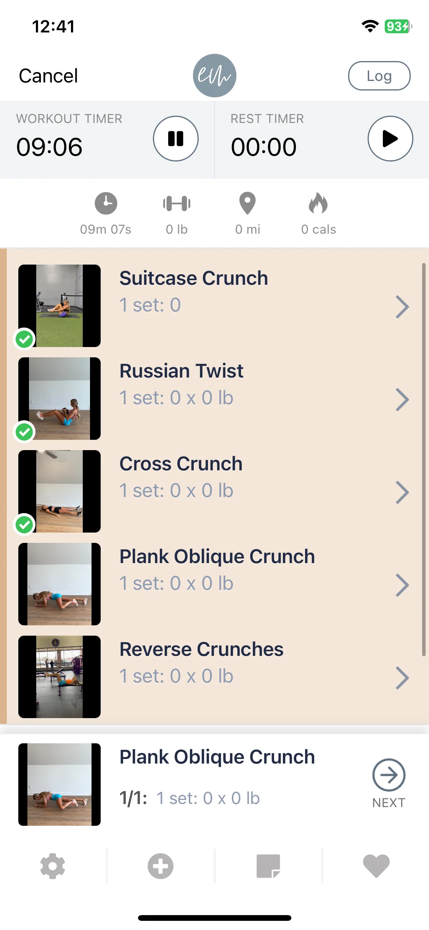Toggle Russian Twist completed checkmark
This screenshot has width=429, height=930.
(24, 432)
